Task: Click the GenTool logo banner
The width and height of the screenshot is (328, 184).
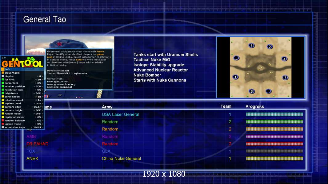Action: [22, 62]
